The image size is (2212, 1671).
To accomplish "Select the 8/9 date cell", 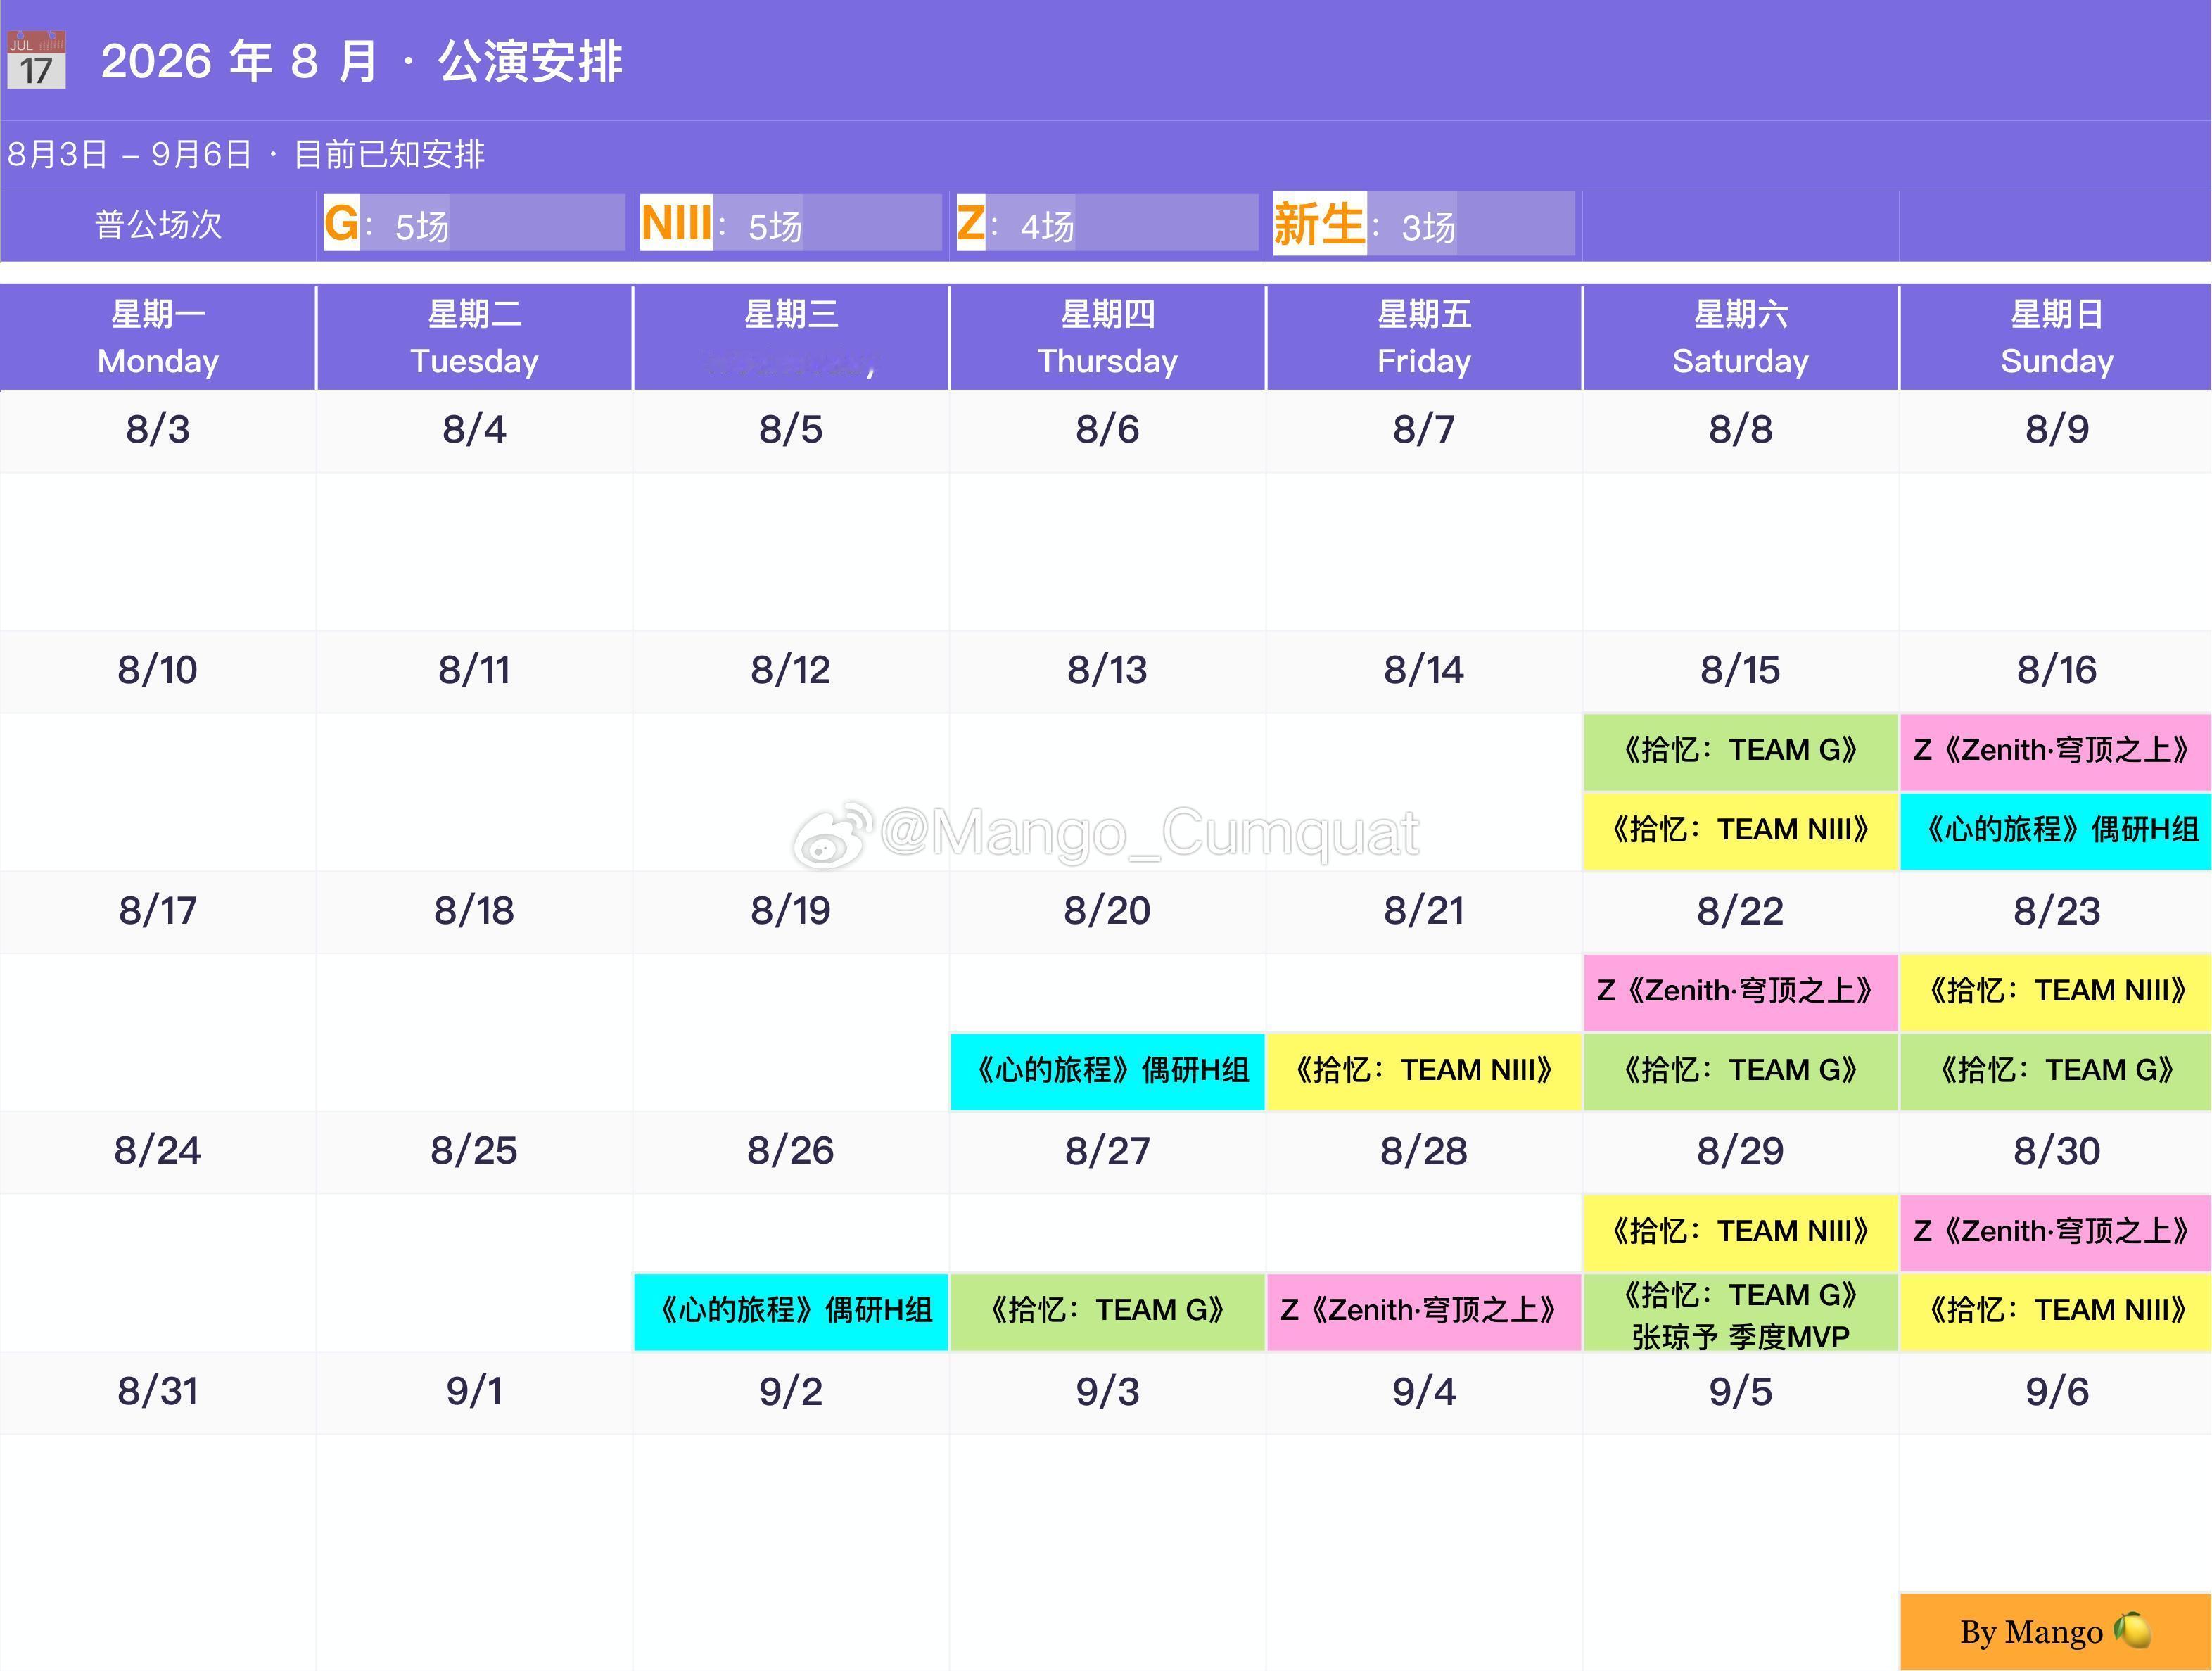I will (x=2056, y=431).
